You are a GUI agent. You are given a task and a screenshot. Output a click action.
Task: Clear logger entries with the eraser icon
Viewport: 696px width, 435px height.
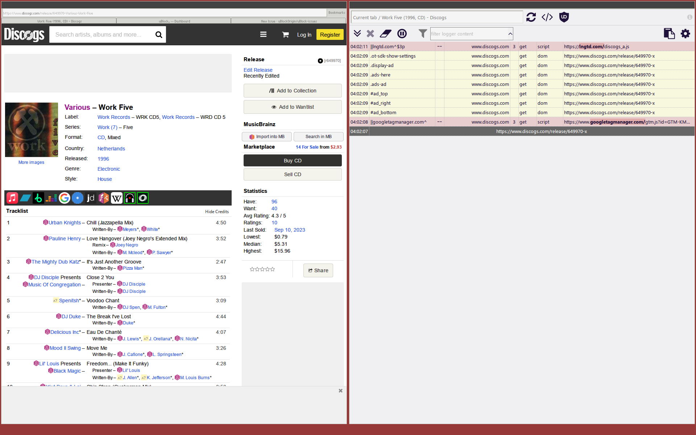(x=385, y=33)
